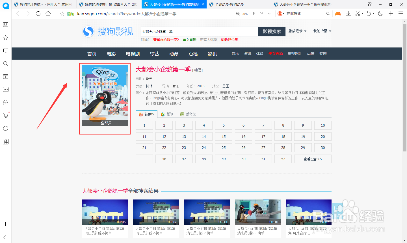Toggle night mode moon icon
Viewport: 407px width, 243px height.
pos(380,14)
